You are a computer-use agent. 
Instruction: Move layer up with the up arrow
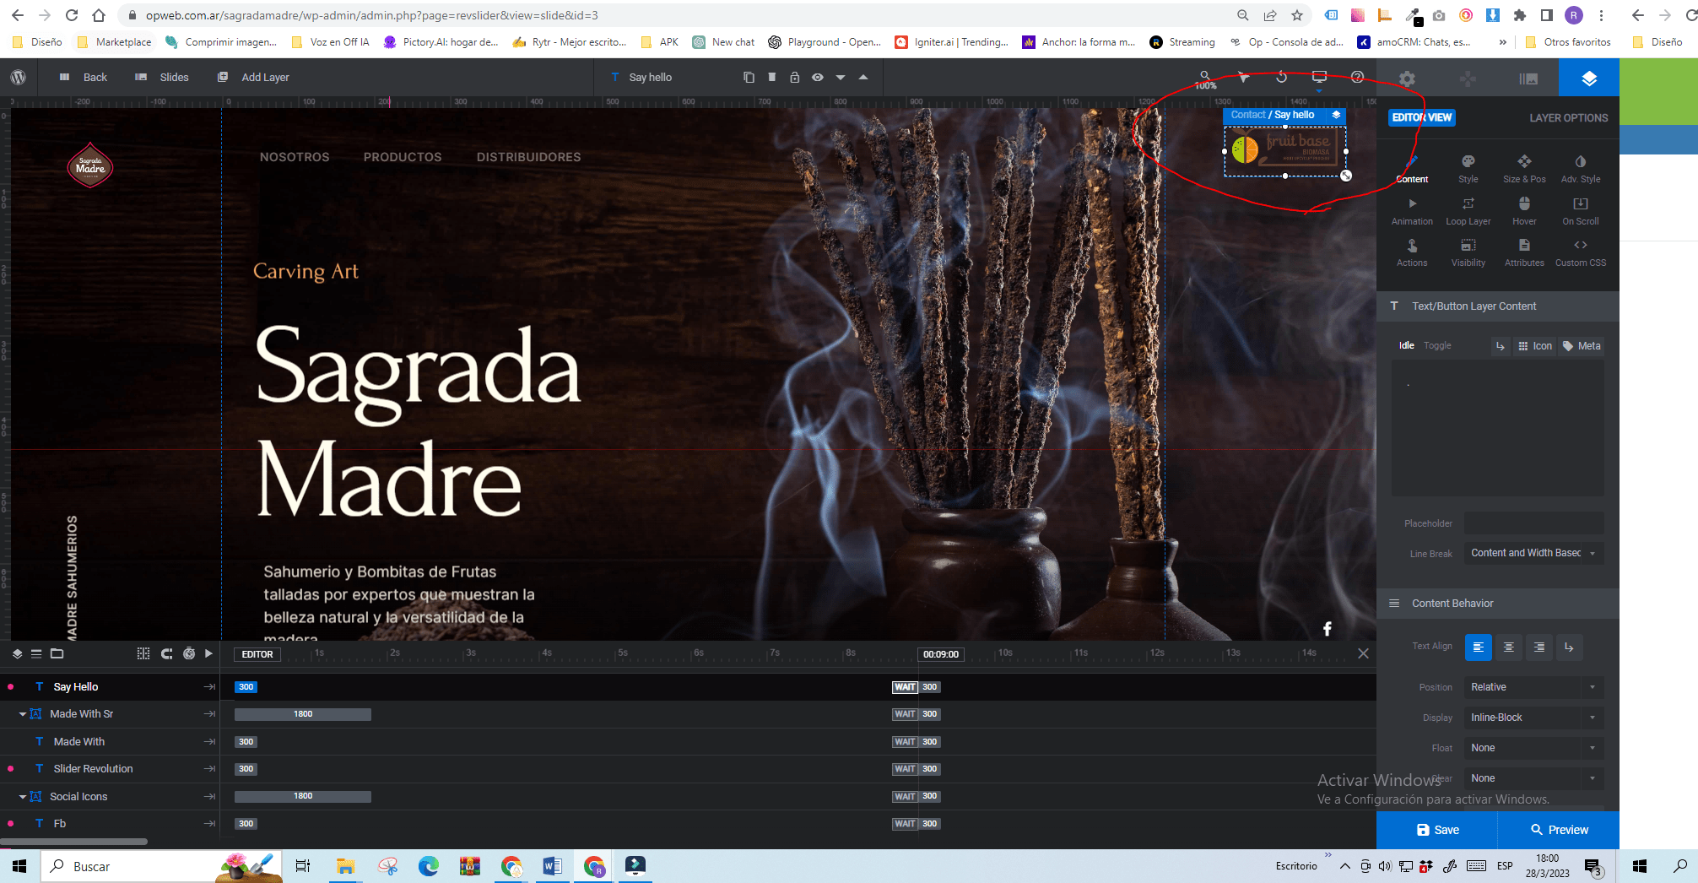click(863, 77)
